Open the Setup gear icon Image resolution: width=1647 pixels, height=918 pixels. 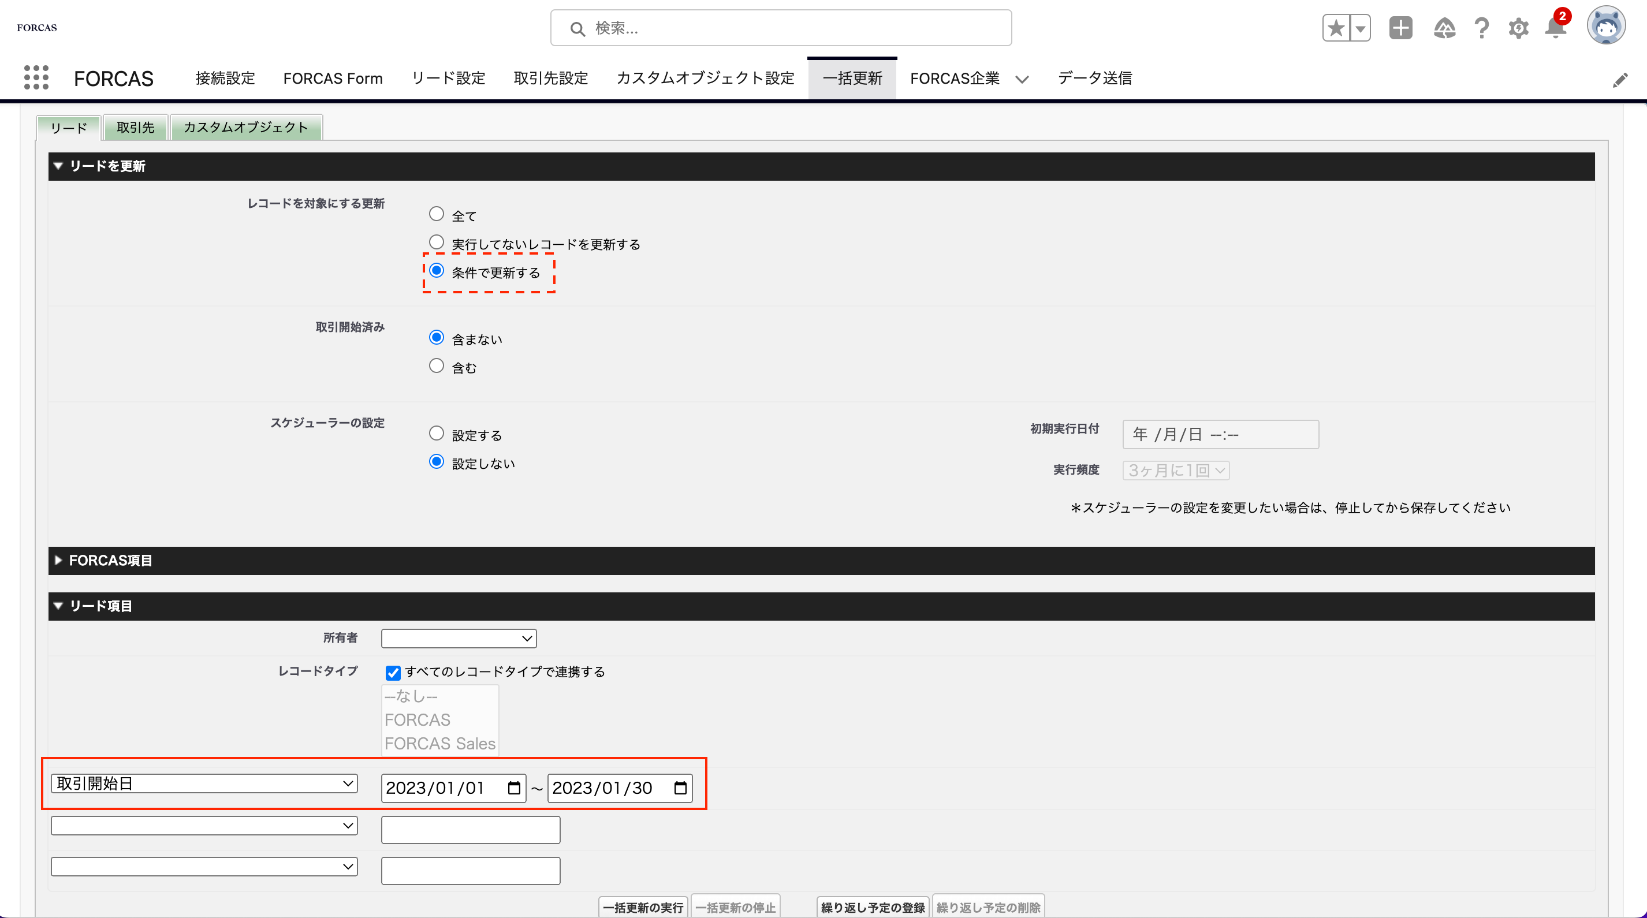pyautogui.click(x=1518, y=28)
